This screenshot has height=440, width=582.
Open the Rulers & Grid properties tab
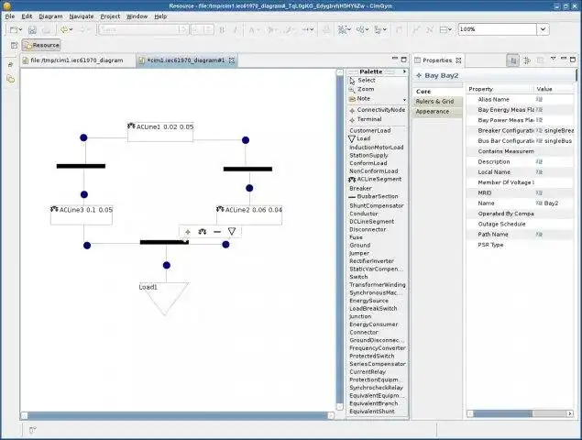click(x=435, y=102)
